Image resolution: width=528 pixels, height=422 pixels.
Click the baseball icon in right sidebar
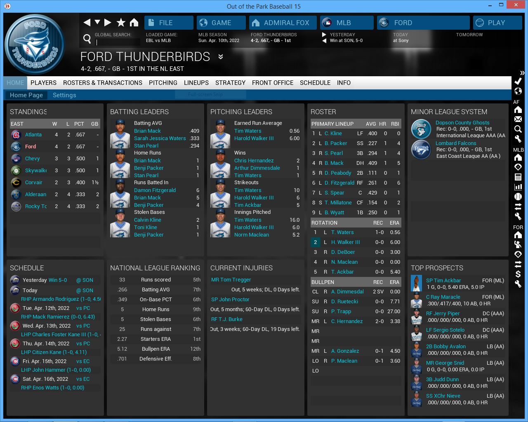tap(518, 197)
